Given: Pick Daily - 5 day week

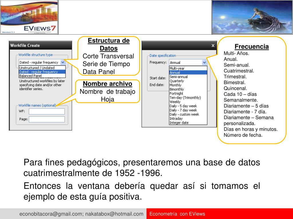Looking at the screenshot, I should [x=188, y=106].
